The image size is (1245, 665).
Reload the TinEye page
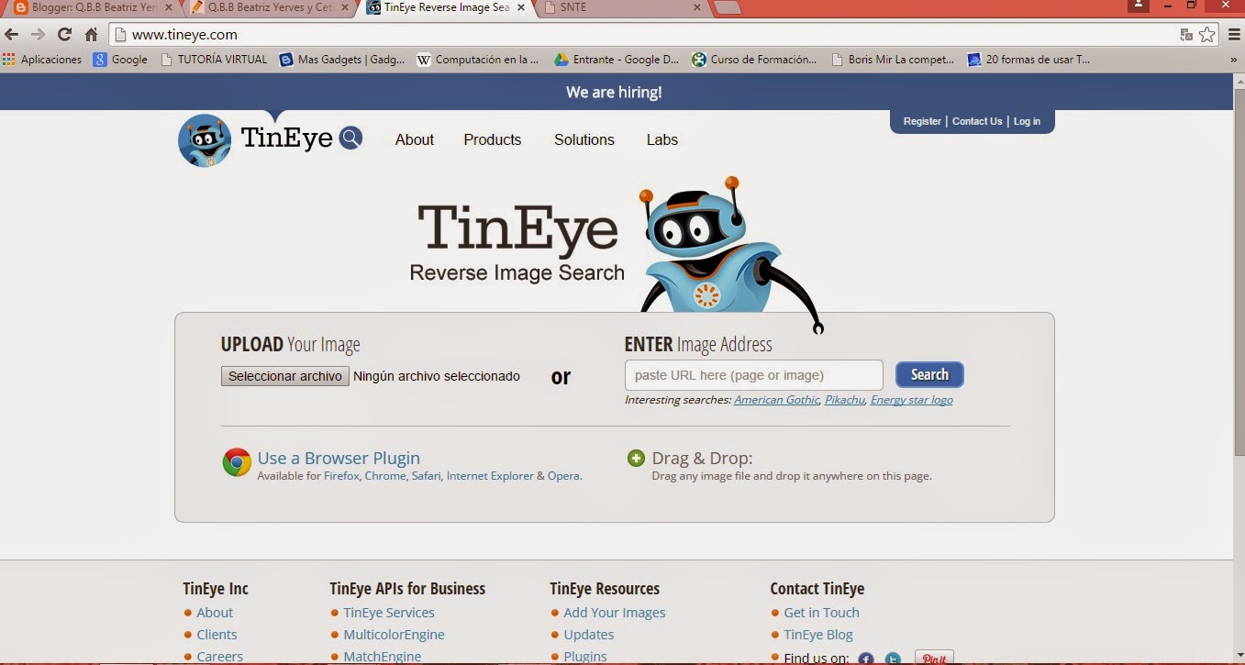click(x=64, y=35)
